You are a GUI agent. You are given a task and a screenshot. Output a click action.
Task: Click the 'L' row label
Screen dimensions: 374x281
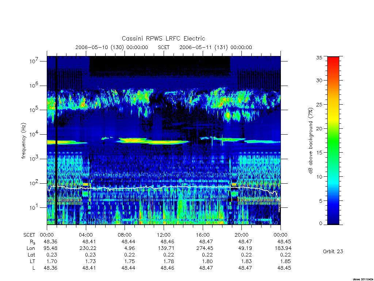click(34, 268)
